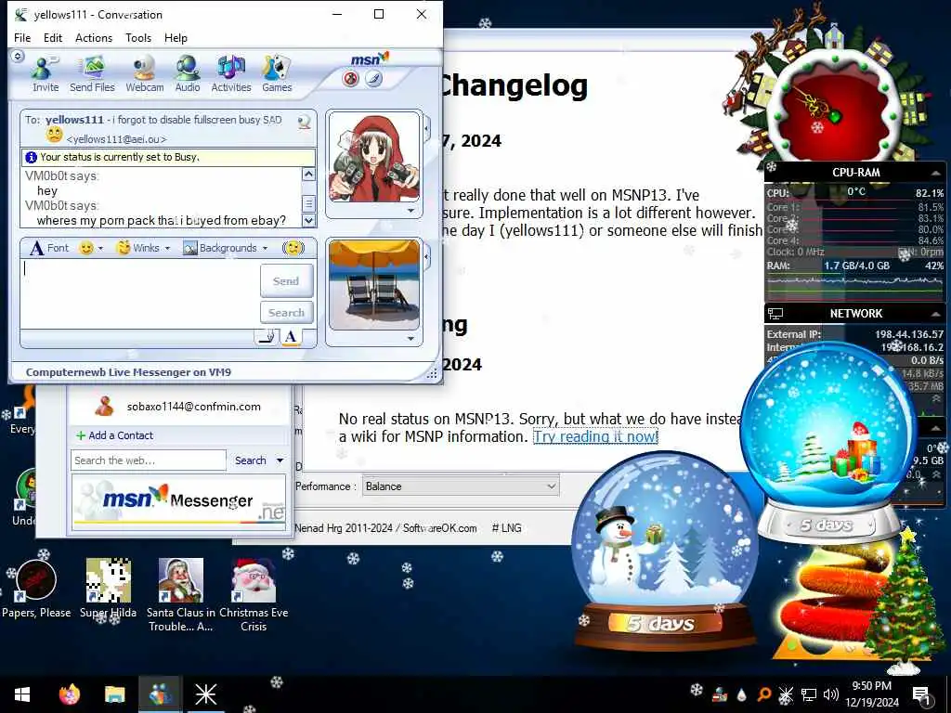This screenshot has height=713, width=951.
Task: Switch to the text typing tab
Action: (x=291, y=337)
